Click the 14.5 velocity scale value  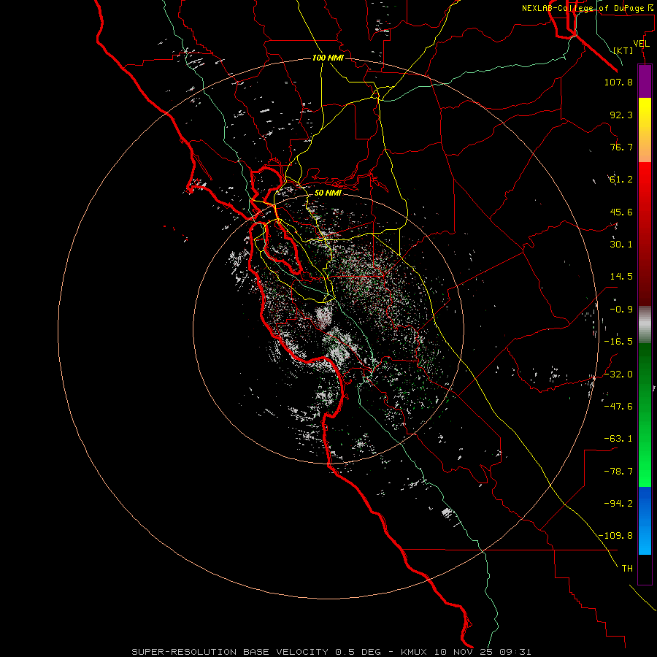point(621,277)
